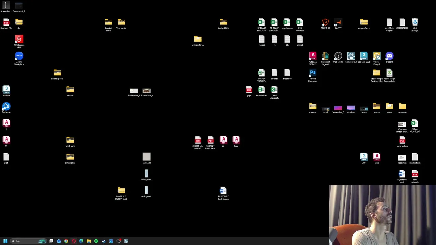Open Task View from taskbar
Screen dimensions: 436x245
click(x=51, y=241)
